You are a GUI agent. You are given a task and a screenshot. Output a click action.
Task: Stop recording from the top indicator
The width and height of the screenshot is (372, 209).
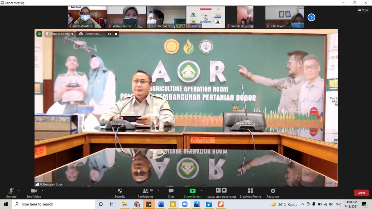tap(116, 34)
